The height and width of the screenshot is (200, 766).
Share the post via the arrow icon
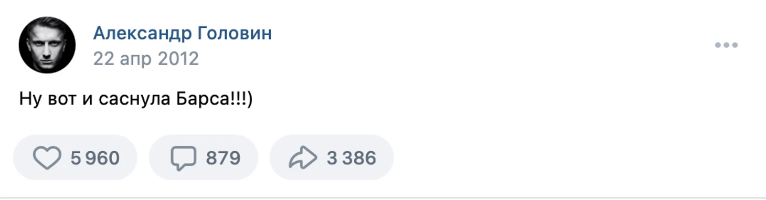click(303, 158)
